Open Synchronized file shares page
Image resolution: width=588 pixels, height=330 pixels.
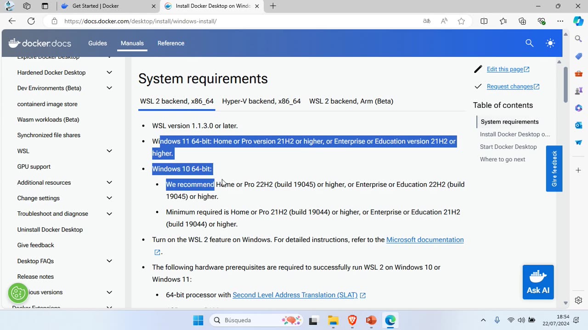click(49, 135)
